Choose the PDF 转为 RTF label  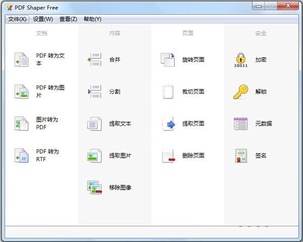coord(47,155)
